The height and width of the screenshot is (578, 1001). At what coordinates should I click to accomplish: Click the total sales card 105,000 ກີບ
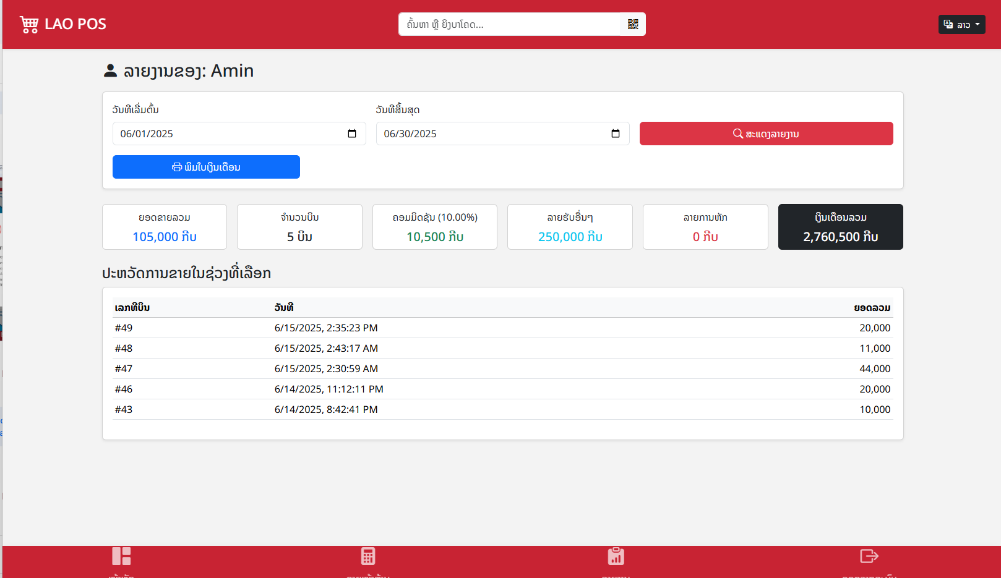[x=165, y=227]
